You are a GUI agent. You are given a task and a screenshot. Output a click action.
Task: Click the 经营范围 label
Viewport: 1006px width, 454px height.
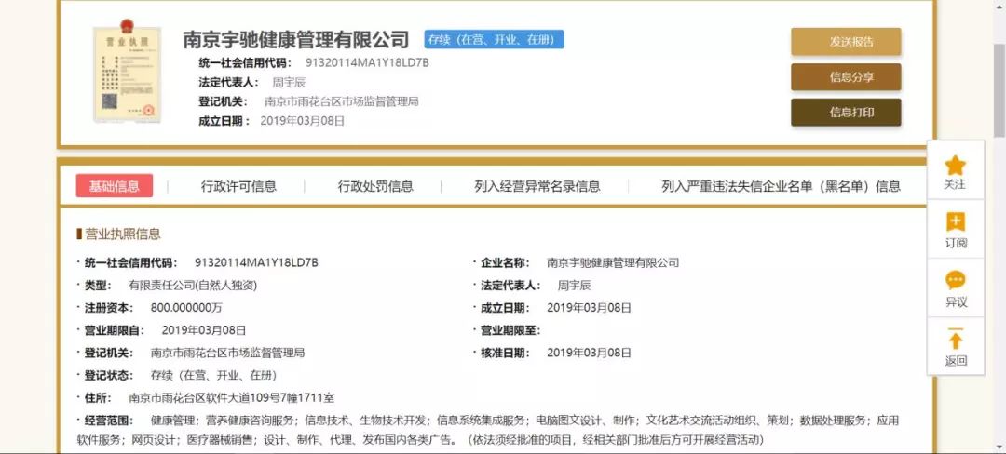(108, 421)
